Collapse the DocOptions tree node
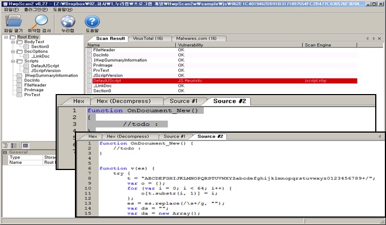Image resolution: width=386 pixels, height=225 pixels. (x=13, y=52)
